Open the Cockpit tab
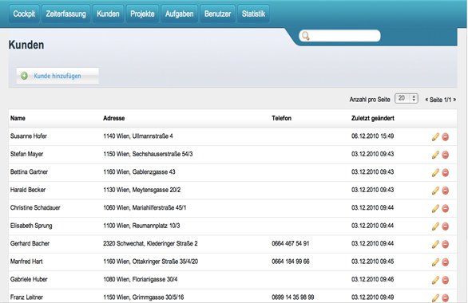 point(24,14)
